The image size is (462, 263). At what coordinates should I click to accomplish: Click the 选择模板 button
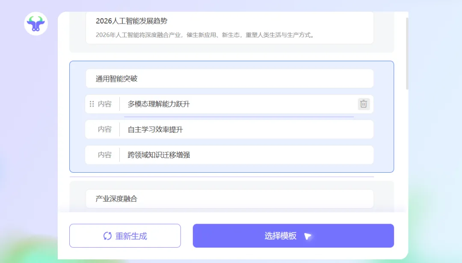(293, 236)
